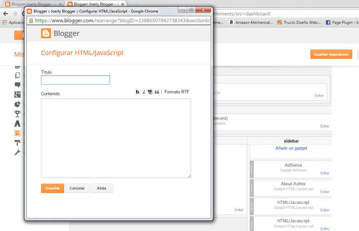
Task: Open the Pages icon in the Blogger sidebar
Action: coord(17,75)
